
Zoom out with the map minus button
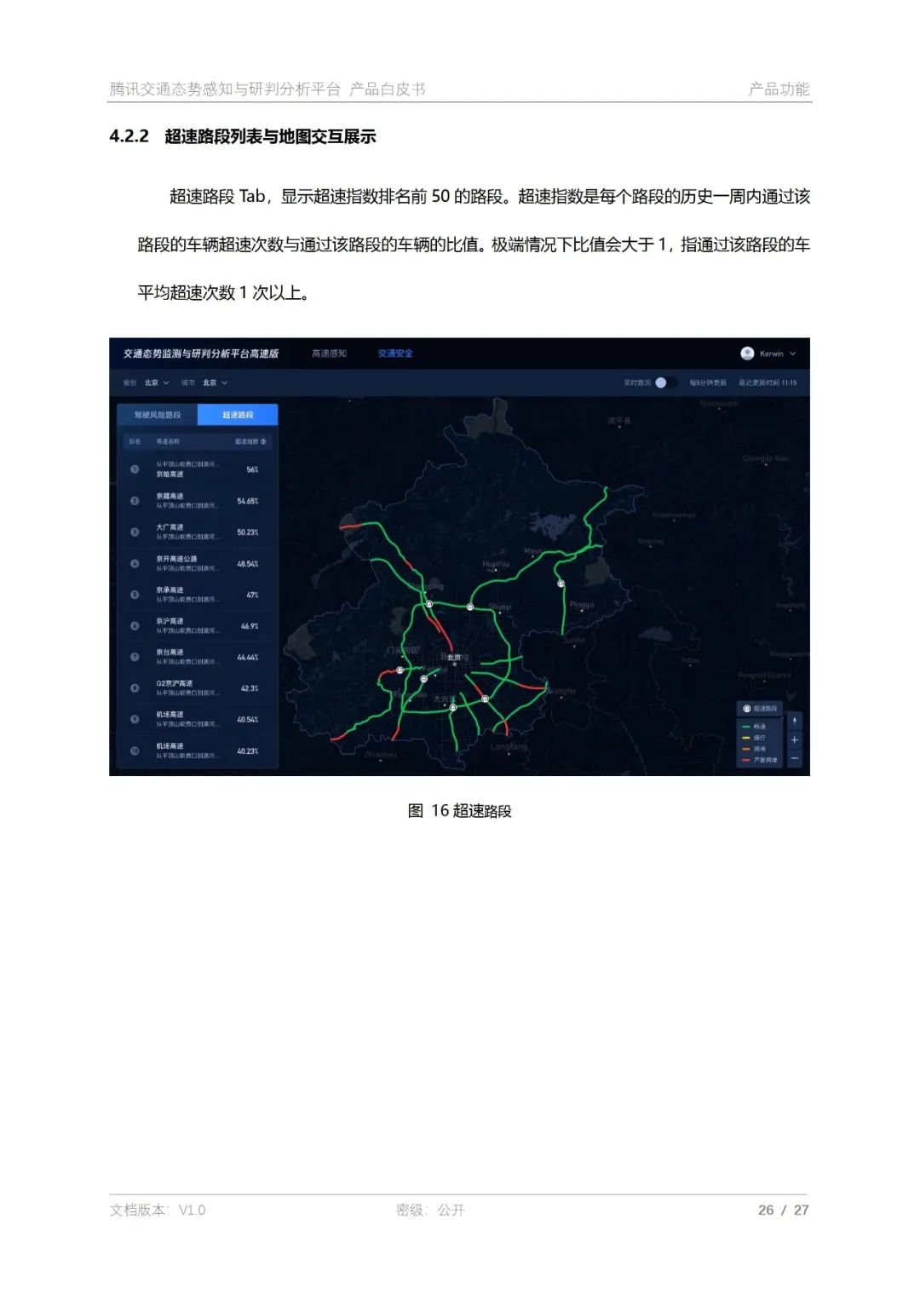795,758
